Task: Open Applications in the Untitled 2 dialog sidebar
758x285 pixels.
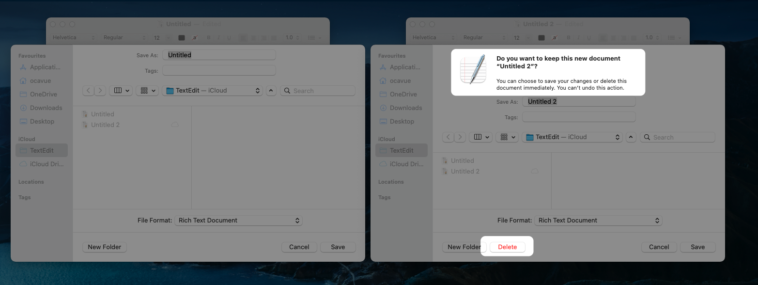Action: pos(402,67)
